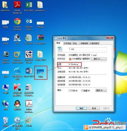This screenshot has width=127, height=131.
Task: Enable the read-only (只读) checkbox
Action: [x=70, y=91]
